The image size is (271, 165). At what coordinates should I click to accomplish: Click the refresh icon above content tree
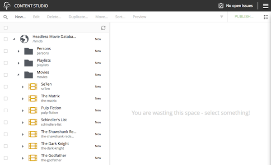(x=103, y=28)
